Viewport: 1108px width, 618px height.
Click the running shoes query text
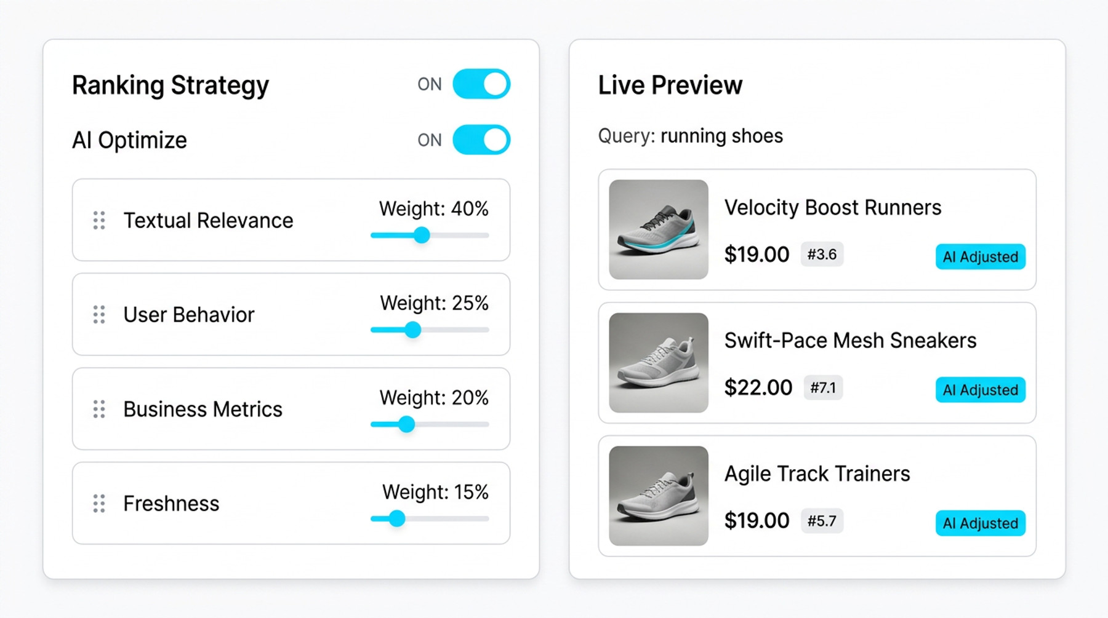click(x=721, y=136)
